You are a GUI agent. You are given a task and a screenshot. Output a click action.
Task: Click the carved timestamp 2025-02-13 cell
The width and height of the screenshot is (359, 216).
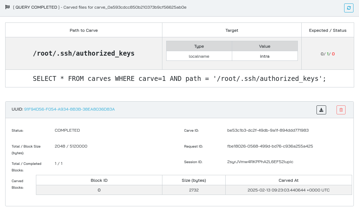[289, 190]
